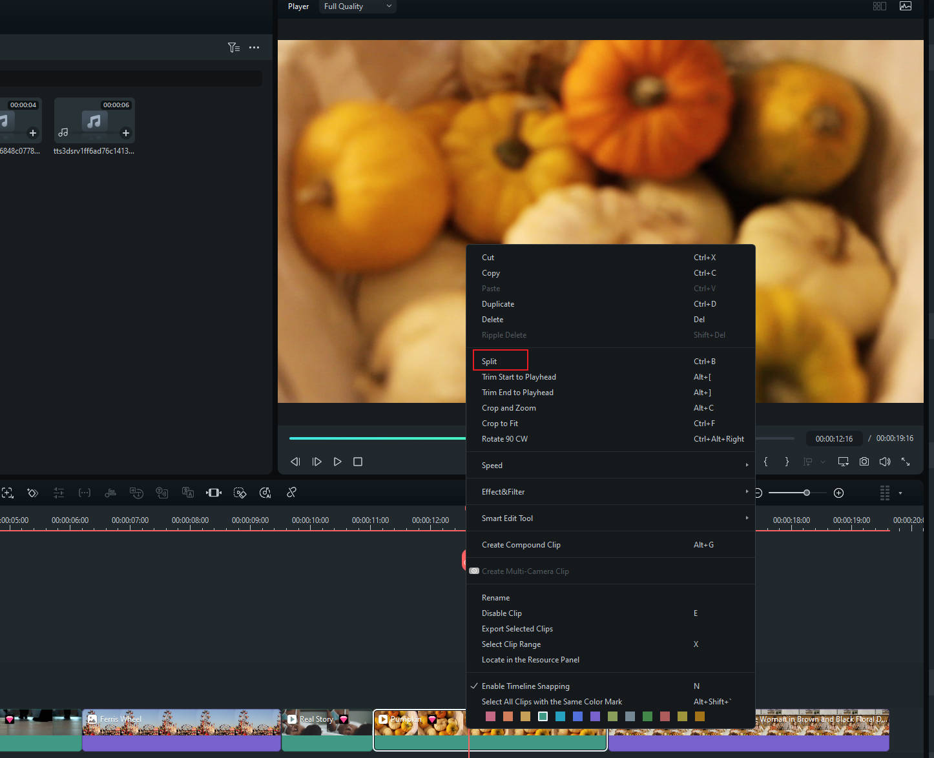Open the media filter icon
Image resolution: width=934 pixels, height=758 pixels.
tap(234, 47)
